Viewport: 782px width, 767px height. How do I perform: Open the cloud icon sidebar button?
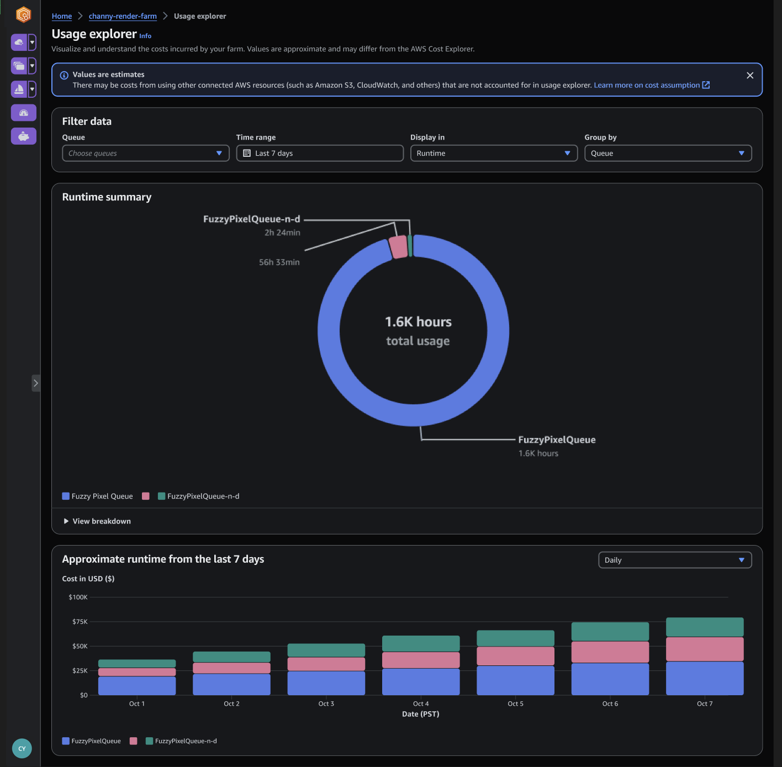coord(19,42)
